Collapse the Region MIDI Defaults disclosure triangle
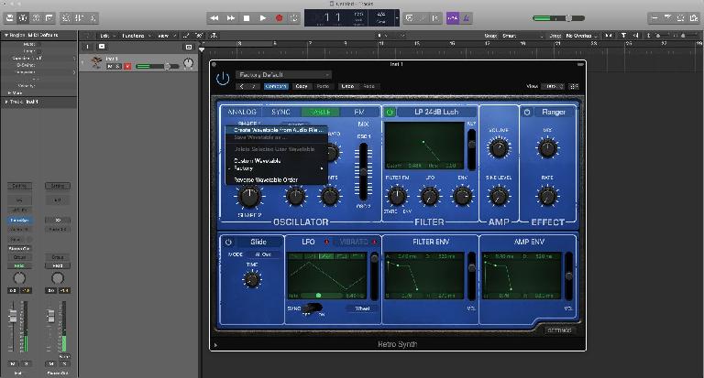Image resolution: width=704 pixels, height=378 pixels. tap(6, 35)
